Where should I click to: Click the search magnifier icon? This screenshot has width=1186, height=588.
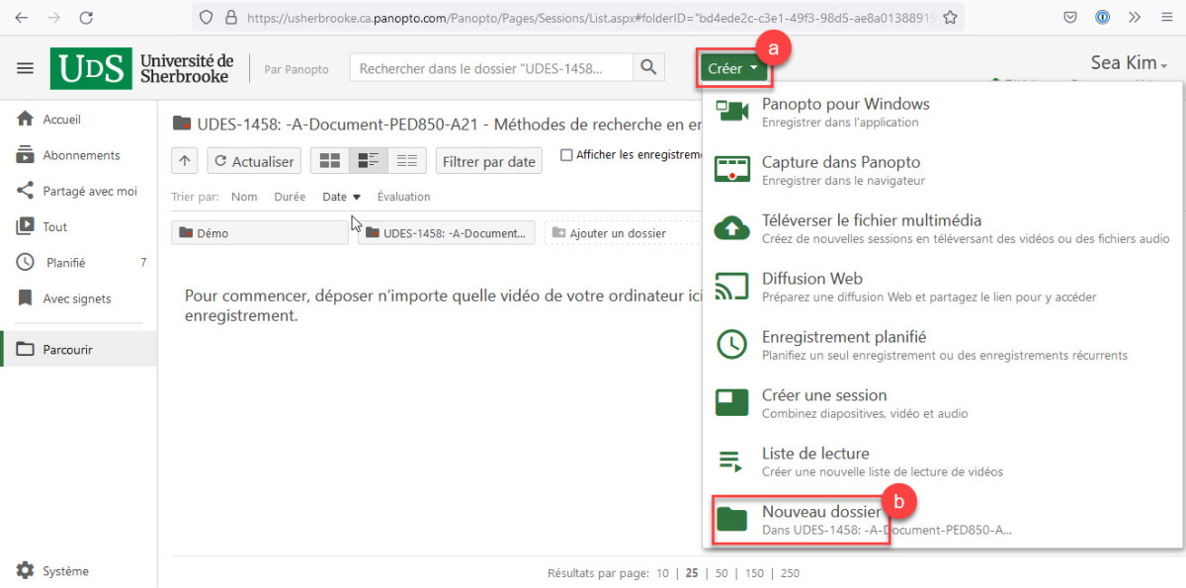648,68
